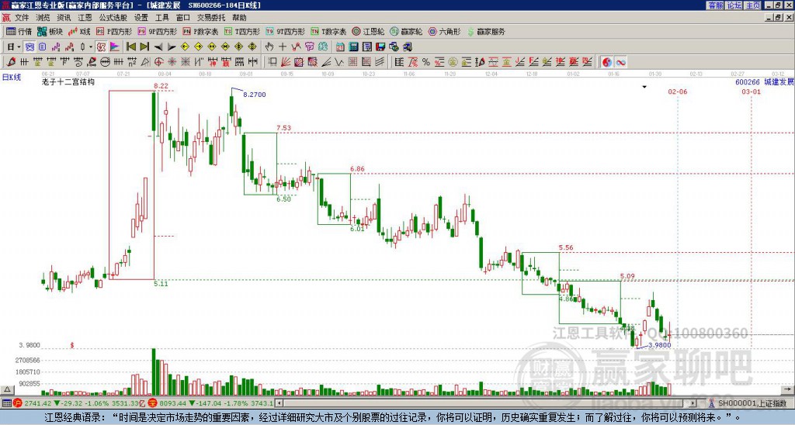Open the 资讯 menu
The width and height of the screenshot is (795, 425).
click(64, 18)
